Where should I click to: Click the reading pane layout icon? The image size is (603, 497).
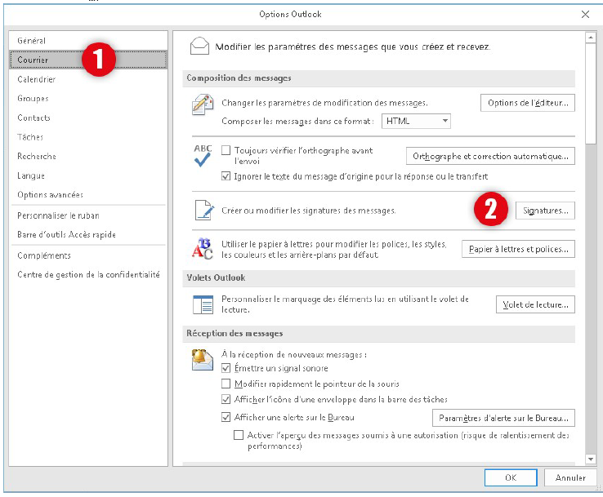202,304
